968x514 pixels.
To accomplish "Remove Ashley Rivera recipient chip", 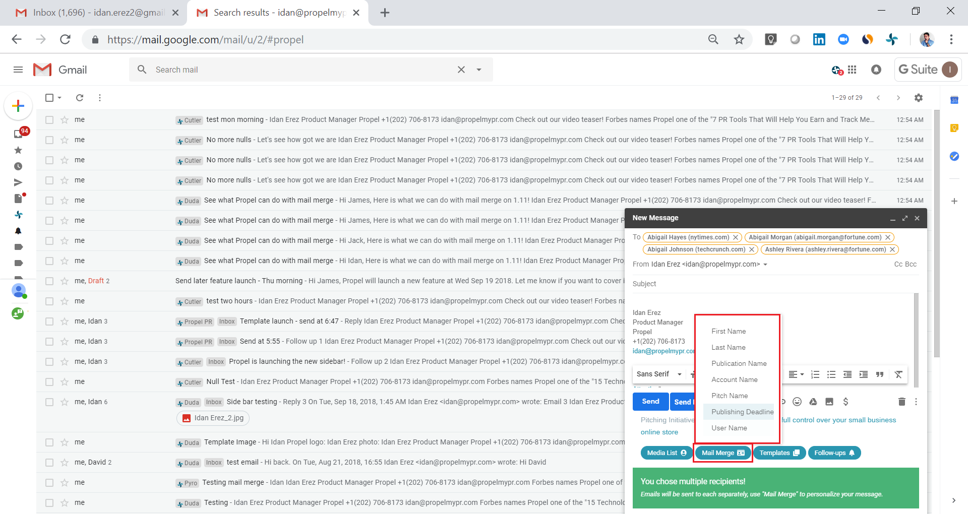I will 892,249.
